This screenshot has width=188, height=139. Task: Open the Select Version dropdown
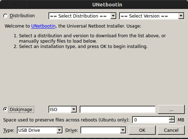click(152, 16)
